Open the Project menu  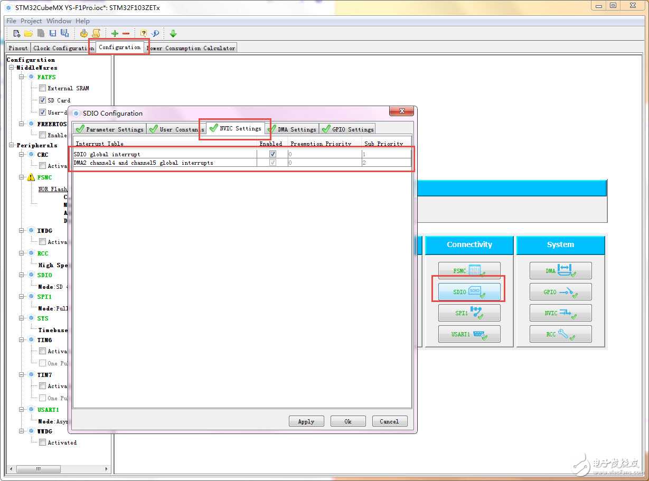click(31, 21)
